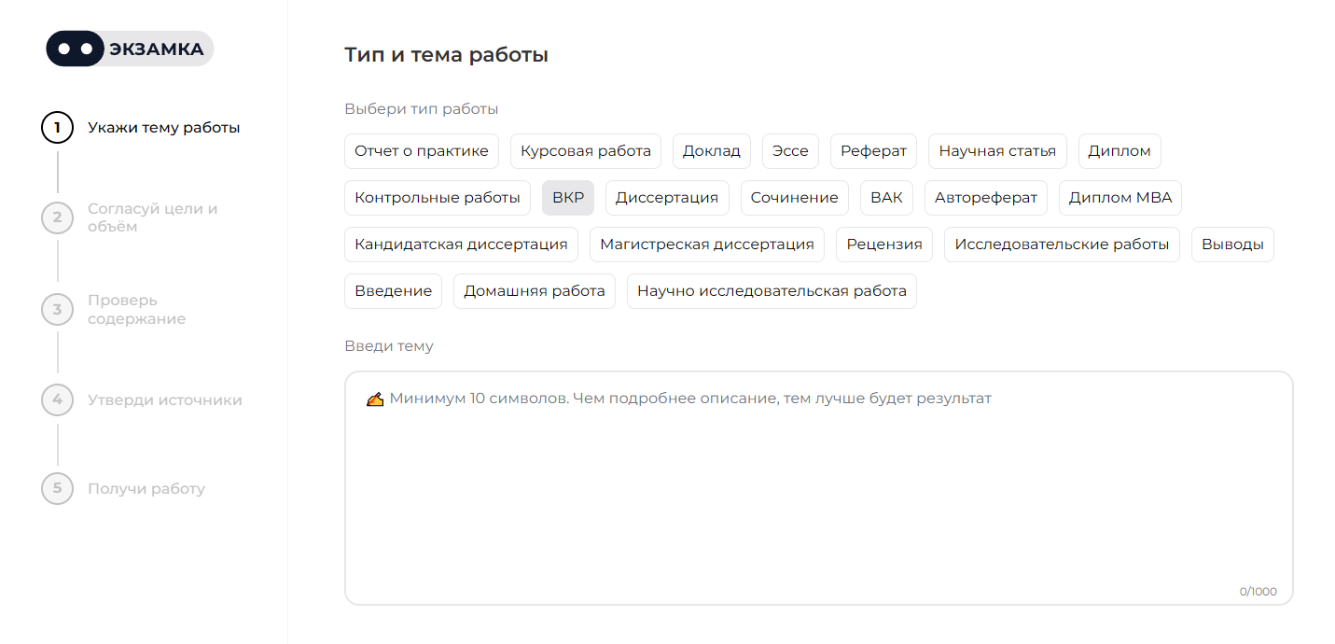Choose «Диплом MBA»

(x=1119, y=197)
